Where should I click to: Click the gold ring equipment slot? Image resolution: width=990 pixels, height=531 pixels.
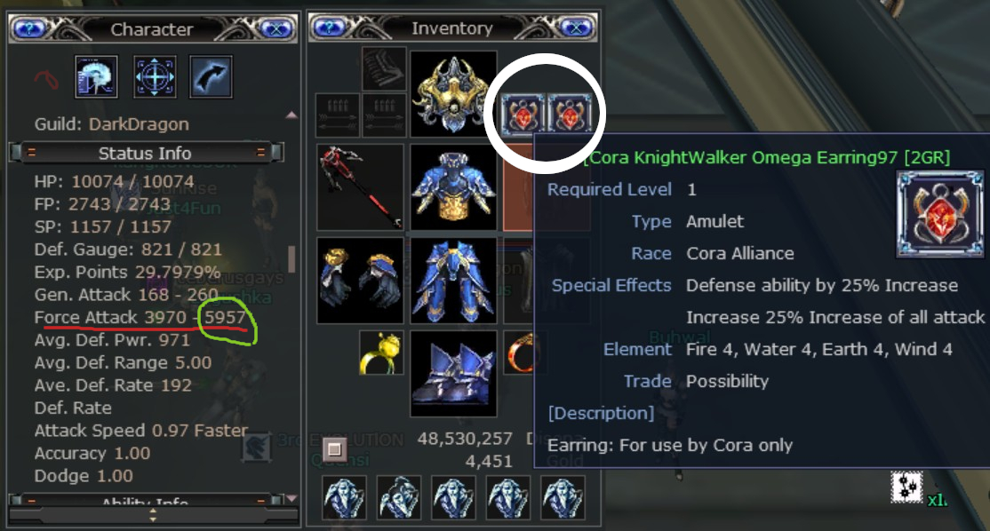coord(381,353)
